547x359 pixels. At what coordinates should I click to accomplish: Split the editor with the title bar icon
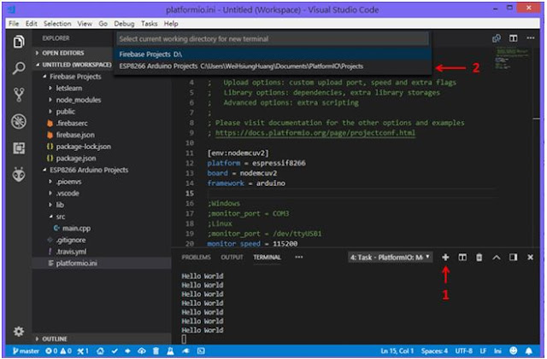[514, 38]
